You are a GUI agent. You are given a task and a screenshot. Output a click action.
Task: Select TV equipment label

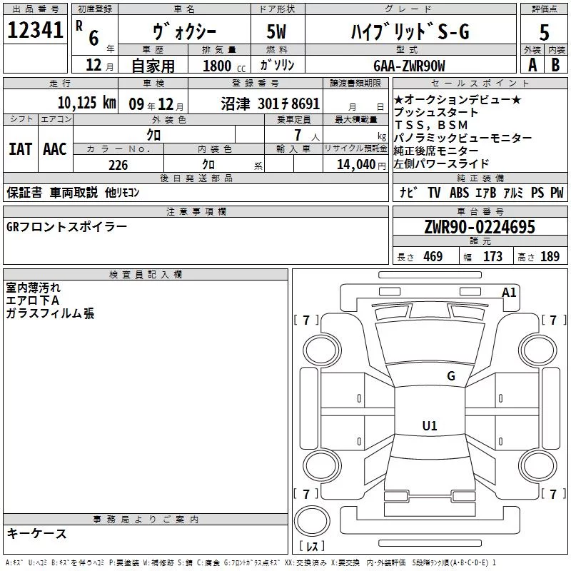[434, 192]
